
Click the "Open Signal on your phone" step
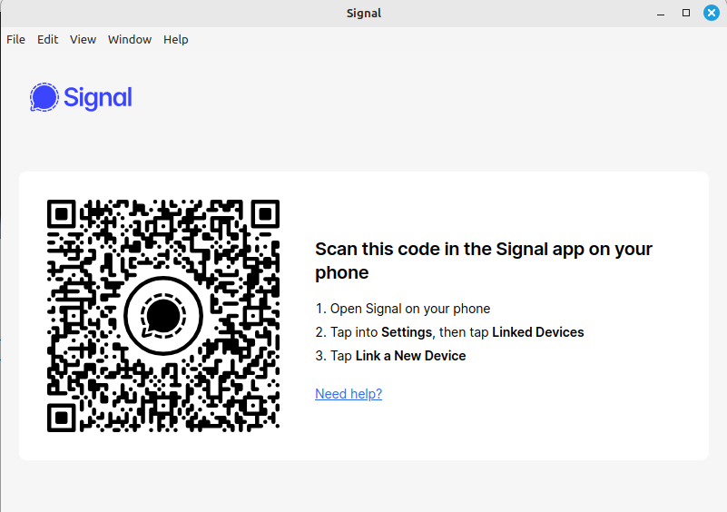tap(410, 309)
